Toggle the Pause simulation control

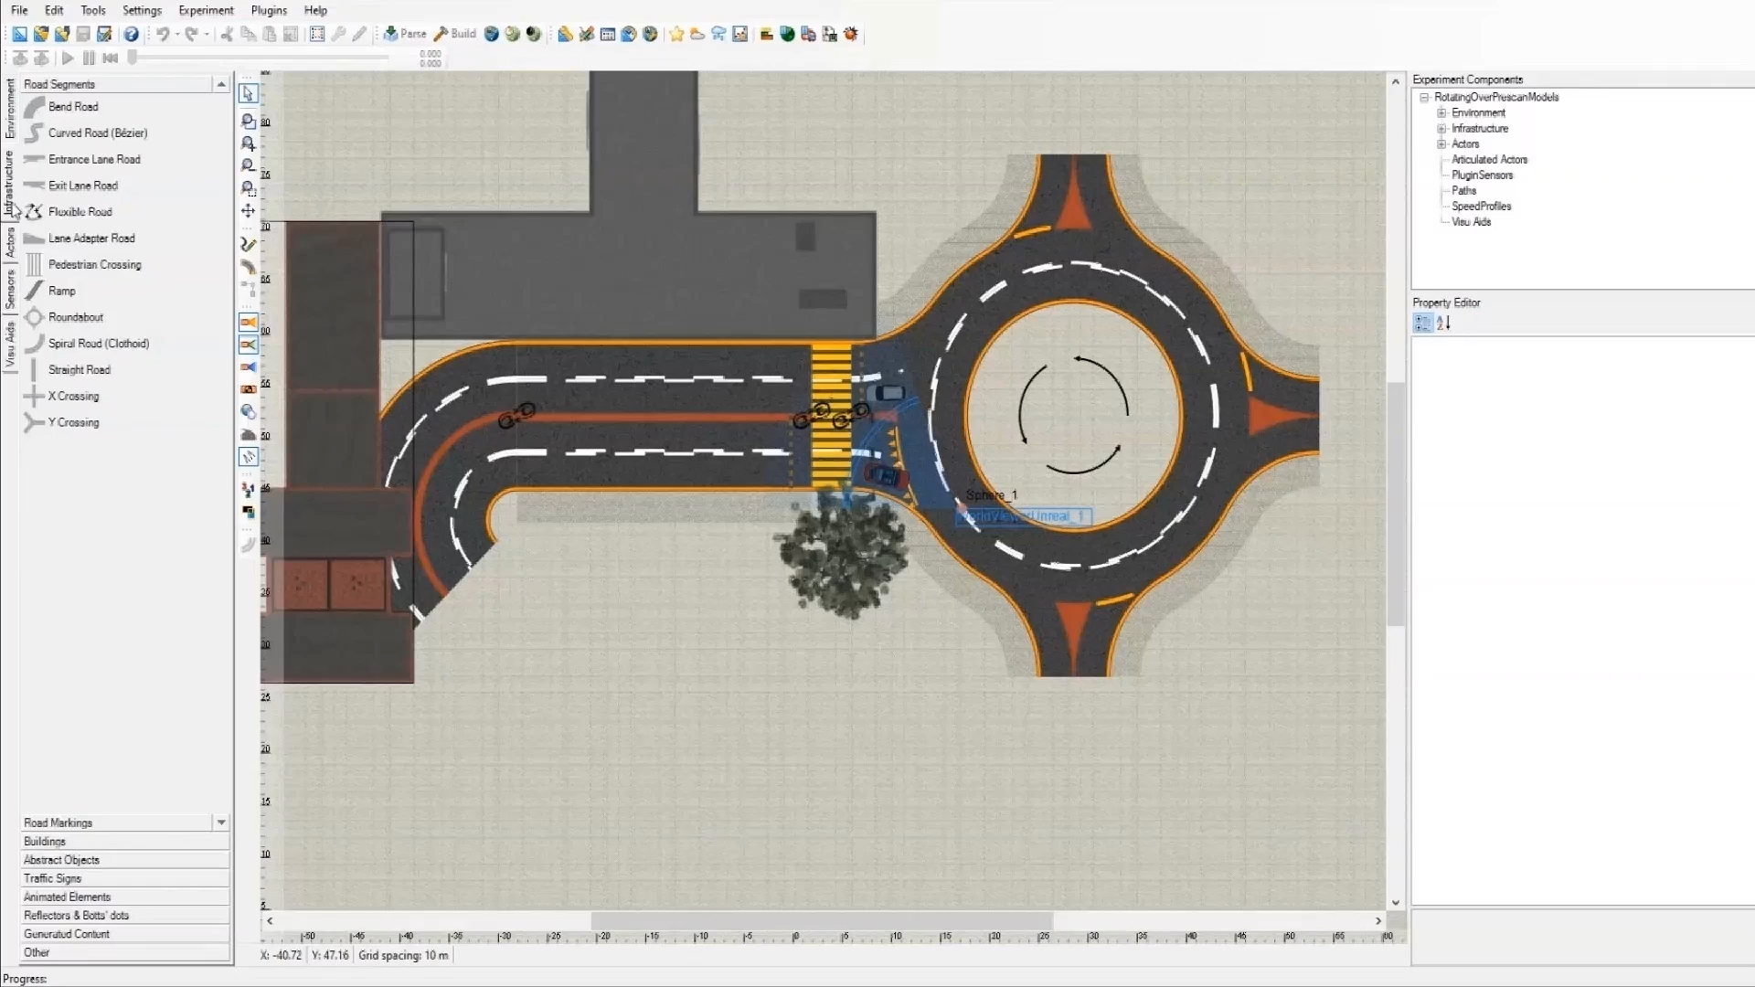89,58
